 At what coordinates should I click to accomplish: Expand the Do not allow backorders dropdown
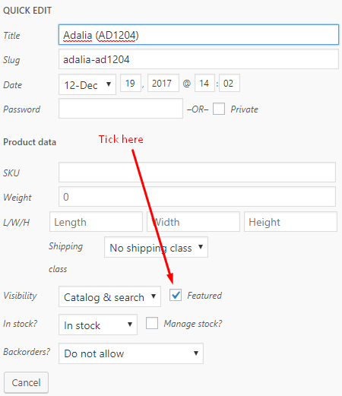pyautogui.click(x=131, y=353)
